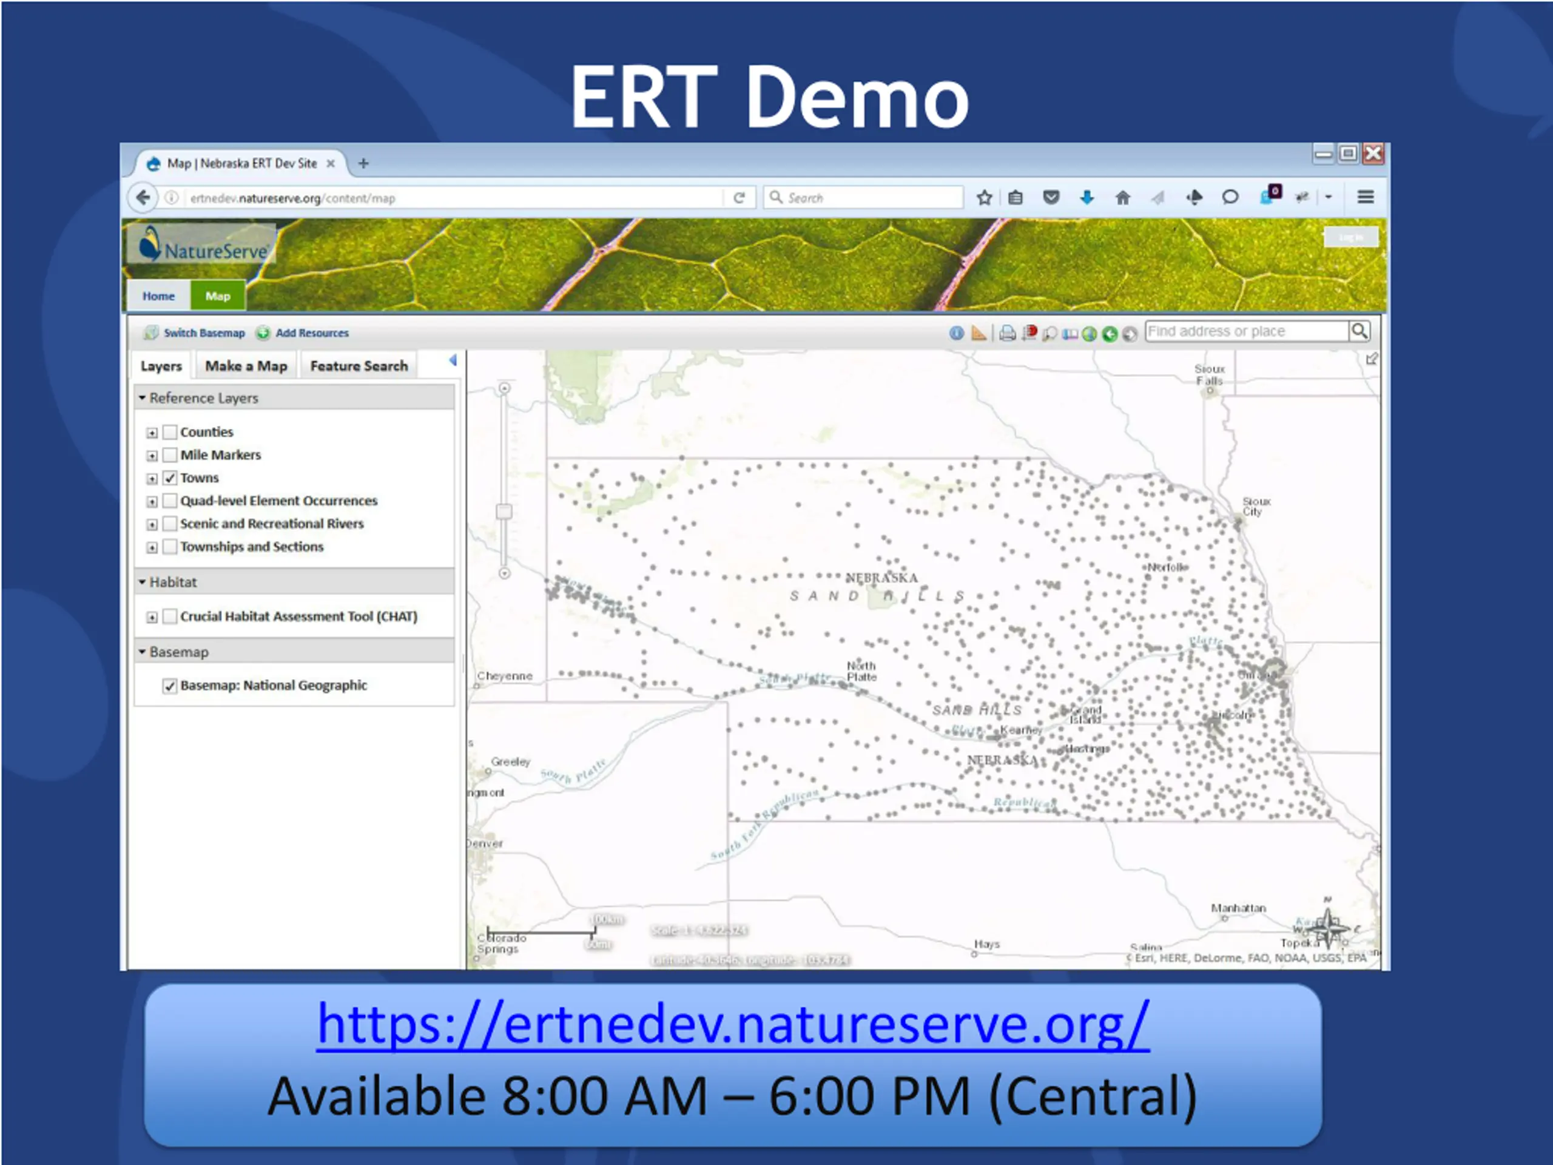Open the Feature Search tab

click(359, 366)
